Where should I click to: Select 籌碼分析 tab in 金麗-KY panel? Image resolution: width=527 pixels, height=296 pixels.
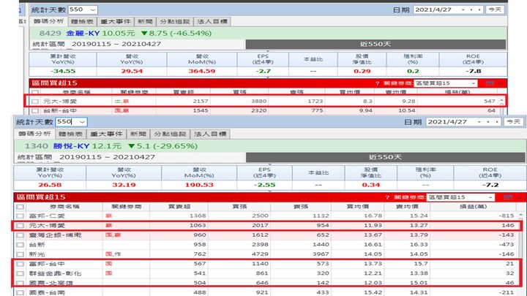(x=49, y=21)
